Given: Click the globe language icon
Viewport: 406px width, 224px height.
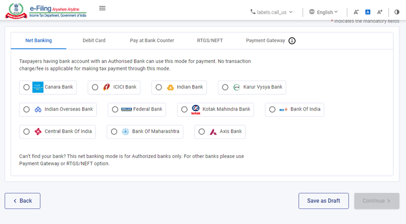Looking at the screenshot, I should 312,12.
